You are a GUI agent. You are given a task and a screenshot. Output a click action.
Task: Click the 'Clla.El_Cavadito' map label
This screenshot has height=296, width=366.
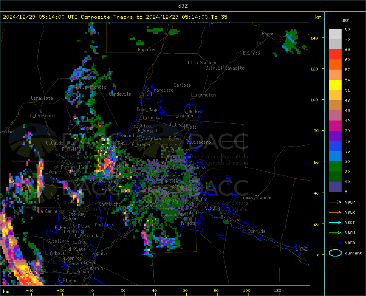click(x=225, y=68)
